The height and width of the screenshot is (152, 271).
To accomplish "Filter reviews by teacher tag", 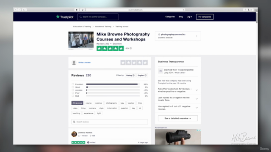I will 131,103.
